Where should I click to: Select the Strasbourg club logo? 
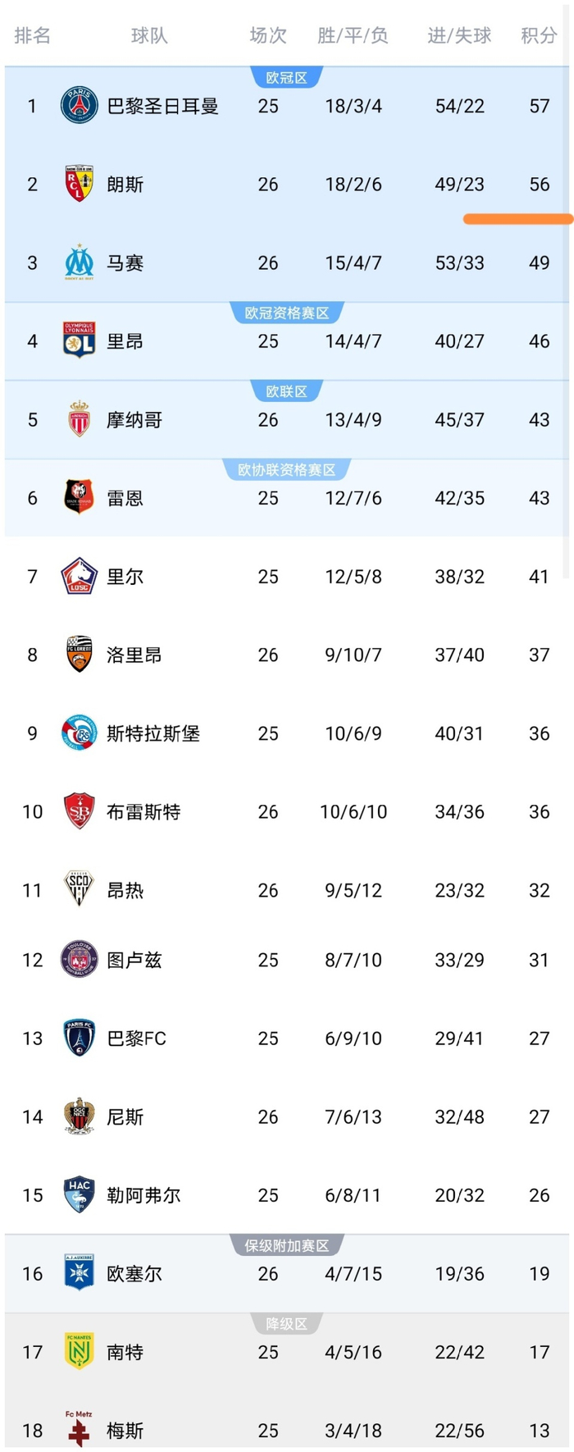tap(80, 733)
